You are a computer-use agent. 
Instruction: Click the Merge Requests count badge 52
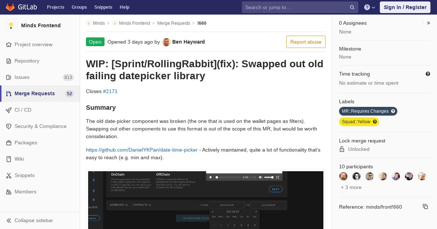pos(70,93)
